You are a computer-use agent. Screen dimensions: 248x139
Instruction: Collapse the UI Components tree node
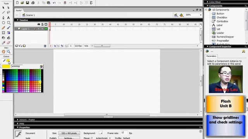click(206, 10)
